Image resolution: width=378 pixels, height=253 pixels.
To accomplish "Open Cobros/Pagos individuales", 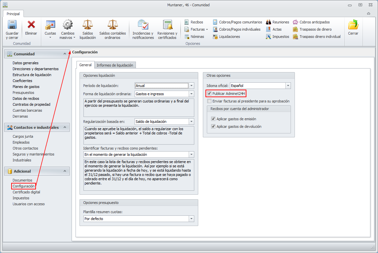I will pos(236,29).
